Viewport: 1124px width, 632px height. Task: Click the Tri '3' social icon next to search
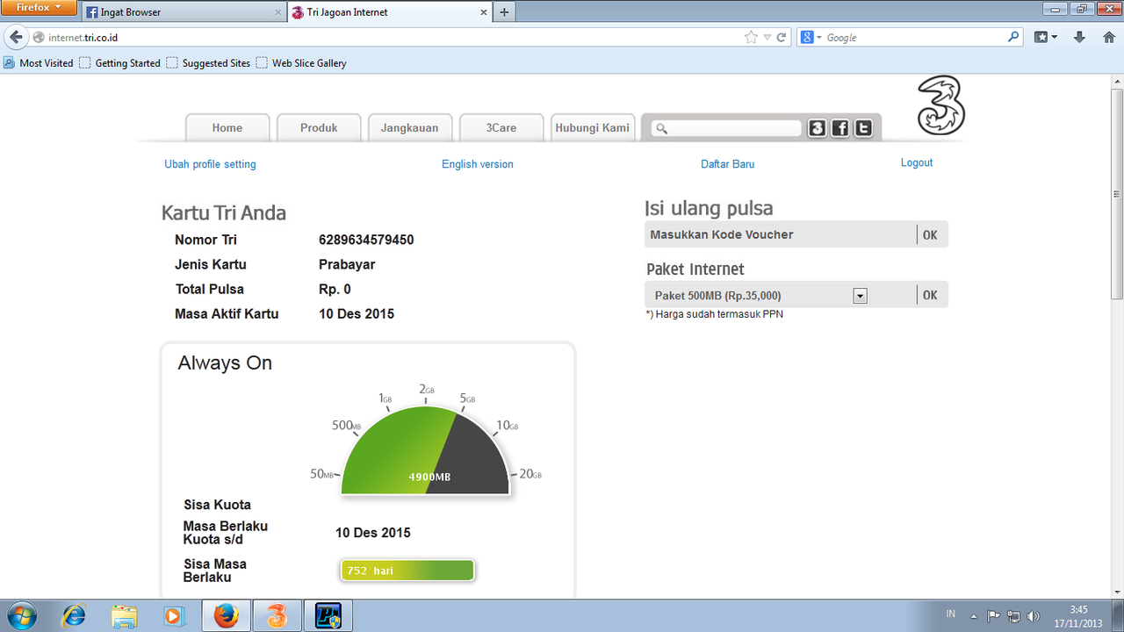point(817,127)
